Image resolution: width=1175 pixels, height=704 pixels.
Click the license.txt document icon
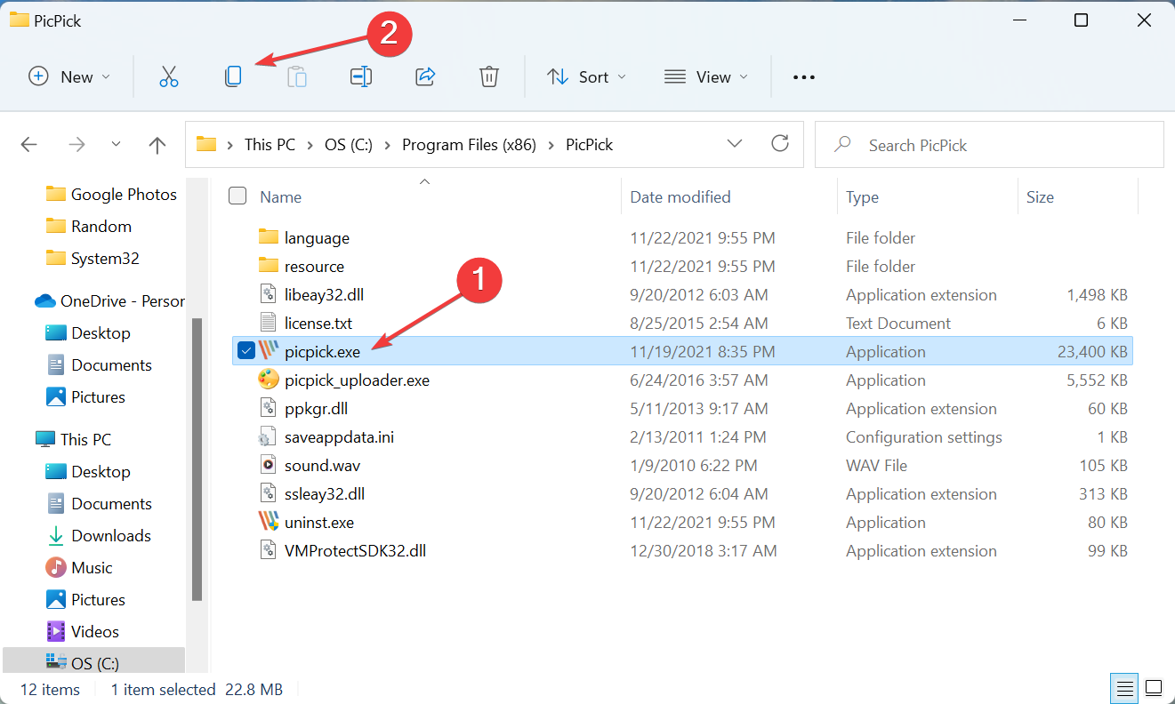tap(268, 323)
